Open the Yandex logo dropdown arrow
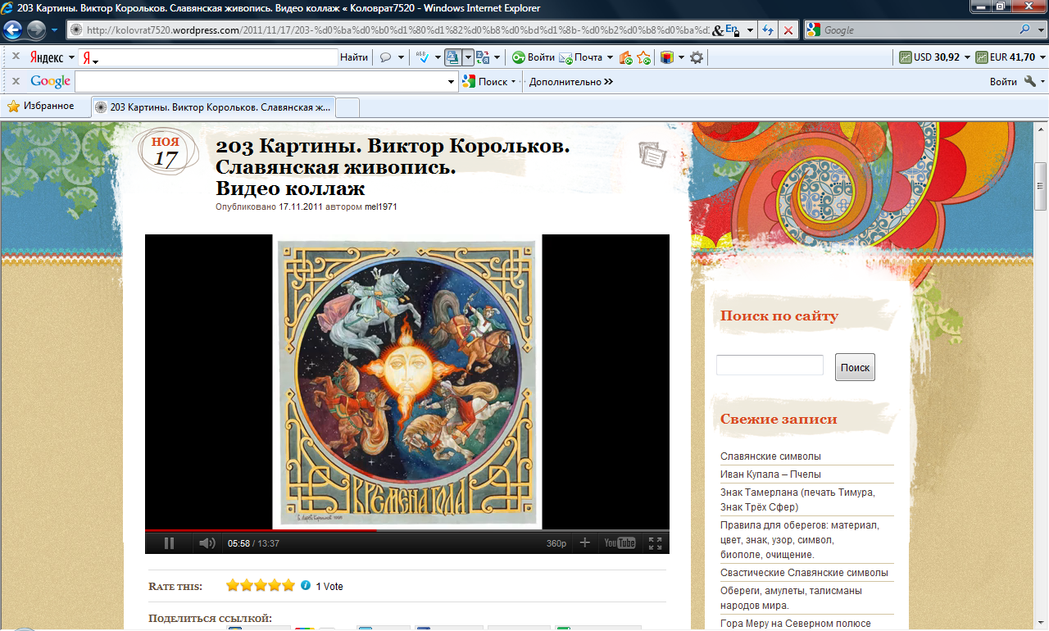1049x631 pixels. 71,57
